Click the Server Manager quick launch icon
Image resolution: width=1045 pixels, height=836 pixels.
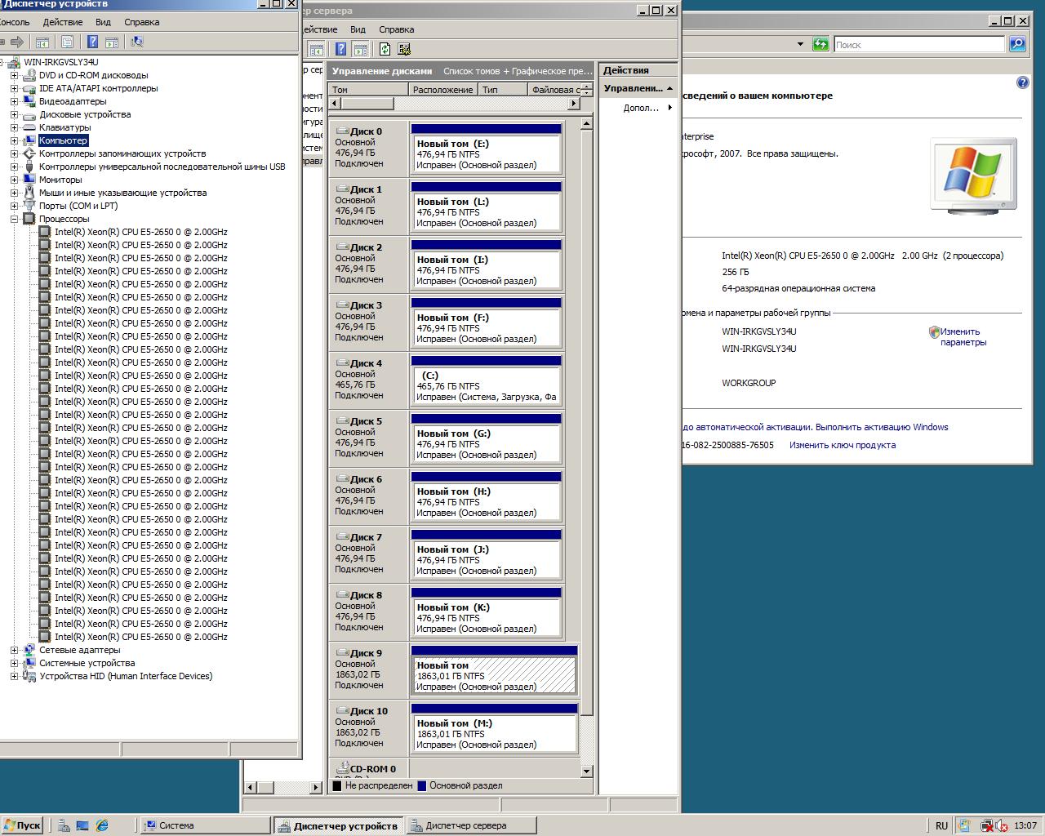click(x=64, y=825)
